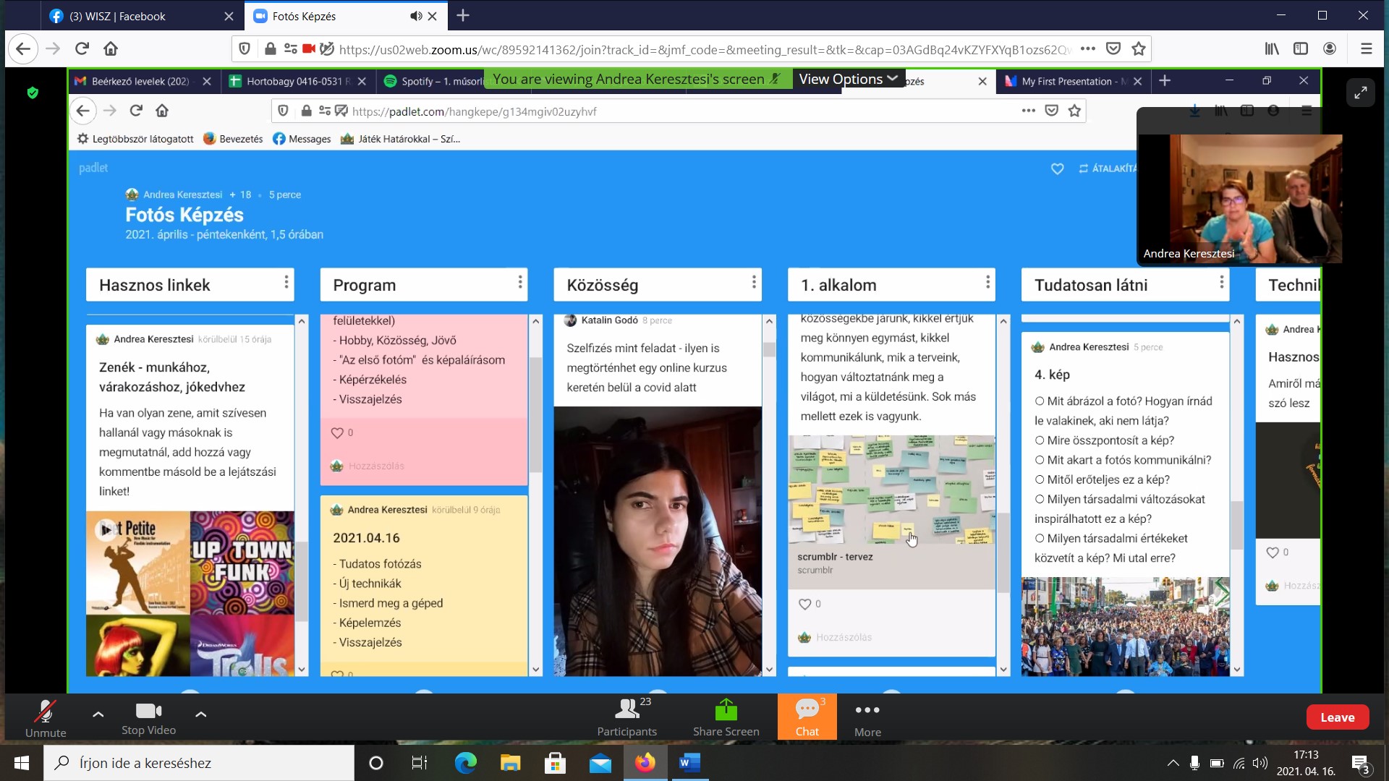Viewport: 1389px width, 781px height.
Task: Enter full screen with the expand arrows icon
Action: point(1361,93)
